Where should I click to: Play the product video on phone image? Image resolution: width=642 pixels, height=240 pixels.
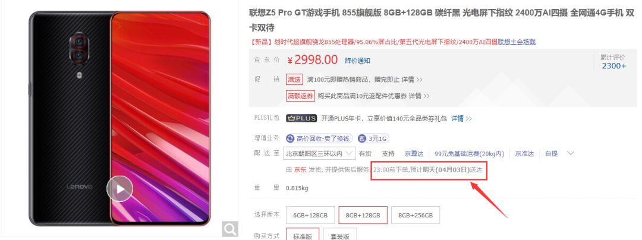click(119, 188)
